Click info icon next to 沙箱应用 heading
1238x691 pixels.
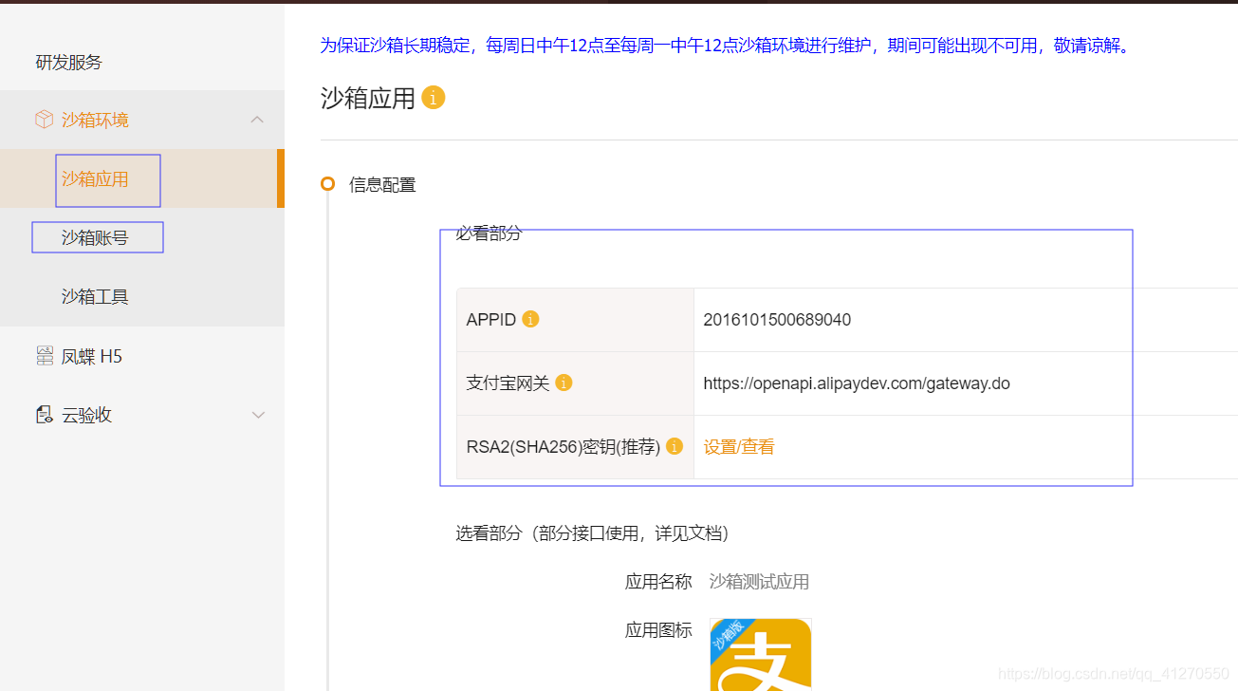click(433, 98)
